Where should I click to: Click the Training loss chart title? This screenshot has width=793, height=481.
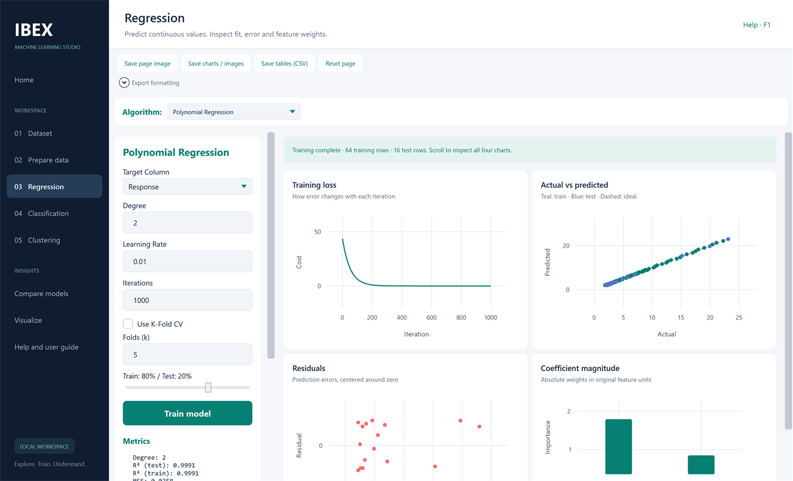click(x=314, y=185)
